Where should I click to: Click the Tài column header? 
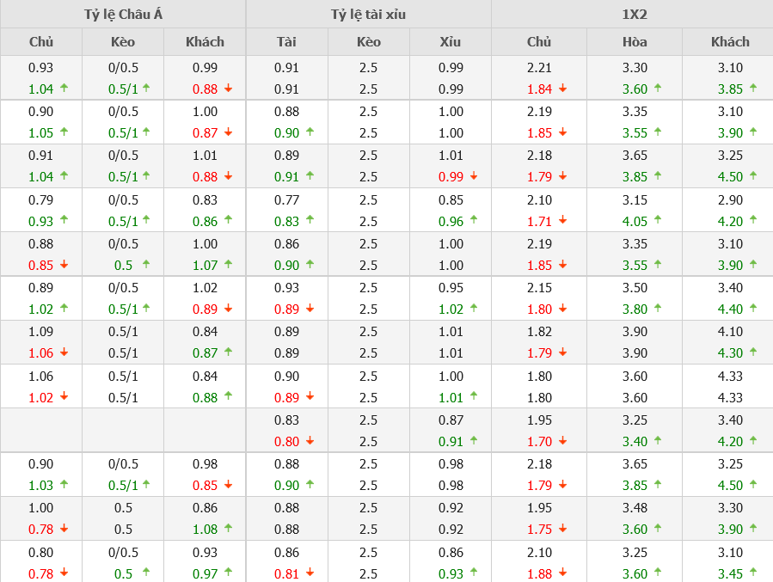tap(286, 41)
